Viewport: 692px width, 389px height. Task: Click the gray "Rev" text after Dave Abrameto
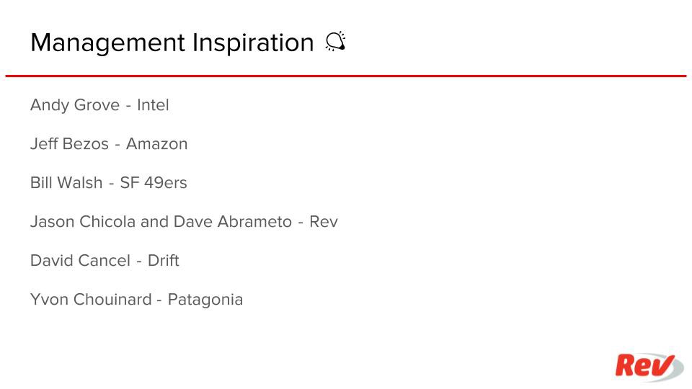click(x=324, y=222)
